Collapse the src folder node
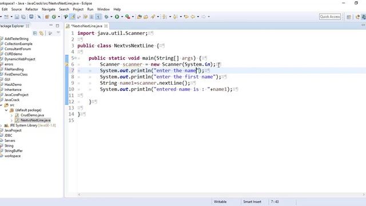This screenshot has height=206, width=366. click(1, 105)
